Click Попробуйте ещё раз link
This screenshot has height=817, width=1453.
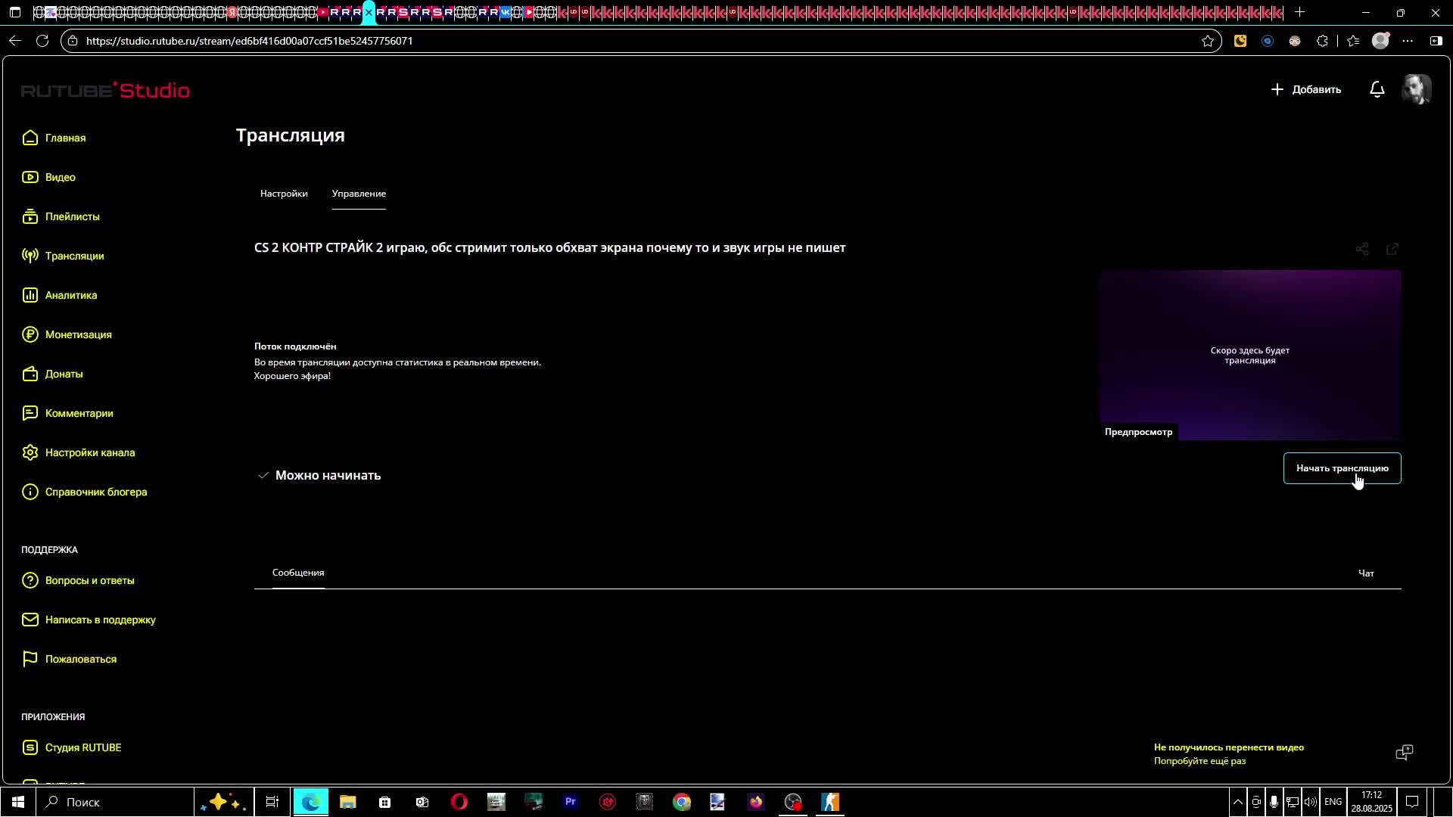point(1199,761)
